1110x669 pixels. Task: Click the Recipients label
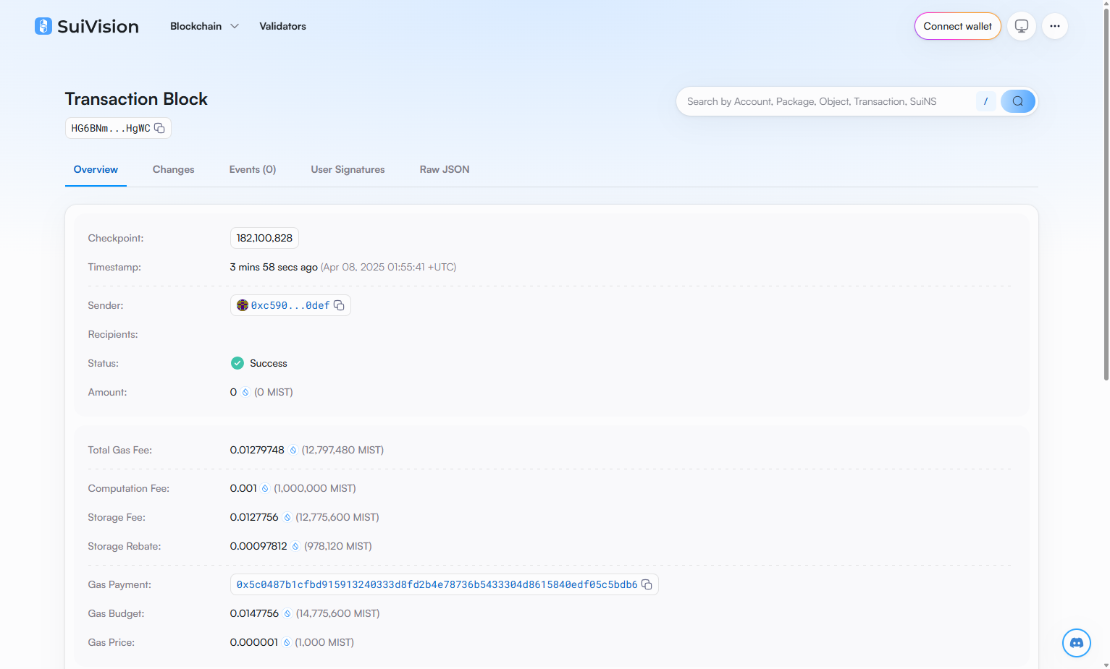(x=113, y=334)
